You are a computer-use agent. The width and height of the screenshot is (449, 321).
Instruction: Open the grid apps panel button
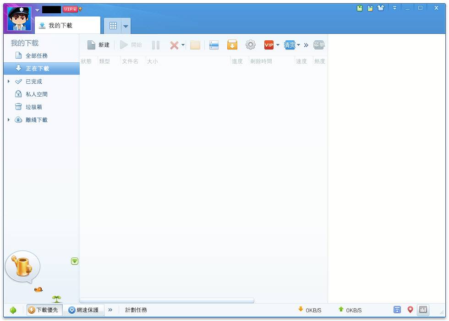113,26
